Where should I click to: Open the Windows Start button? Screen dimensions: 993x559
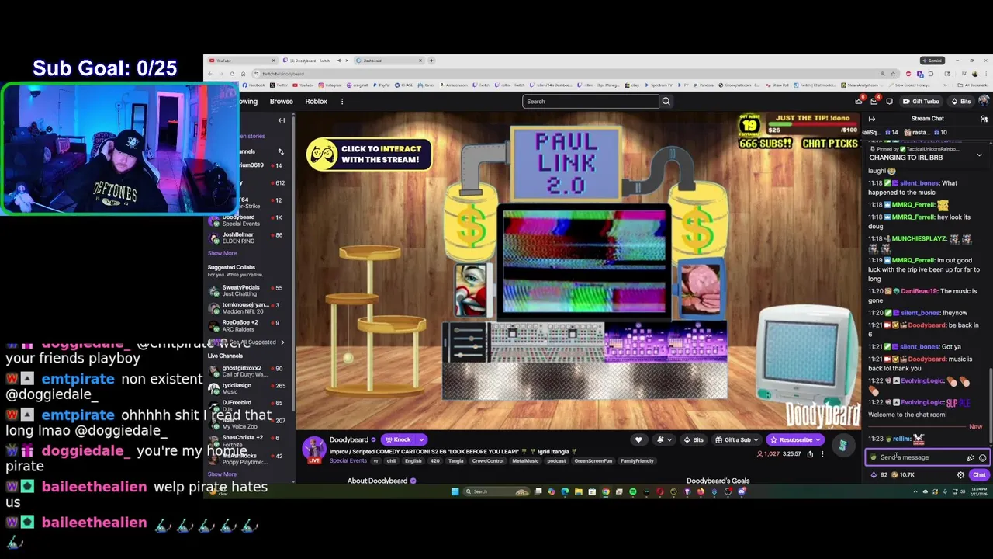point(455,491)
